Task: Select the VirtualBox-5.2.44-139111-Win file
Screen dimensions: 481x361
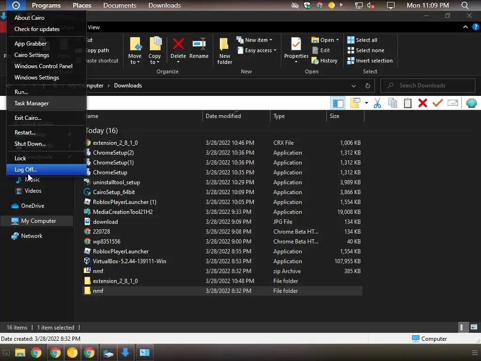Action: tap(222, 261)
